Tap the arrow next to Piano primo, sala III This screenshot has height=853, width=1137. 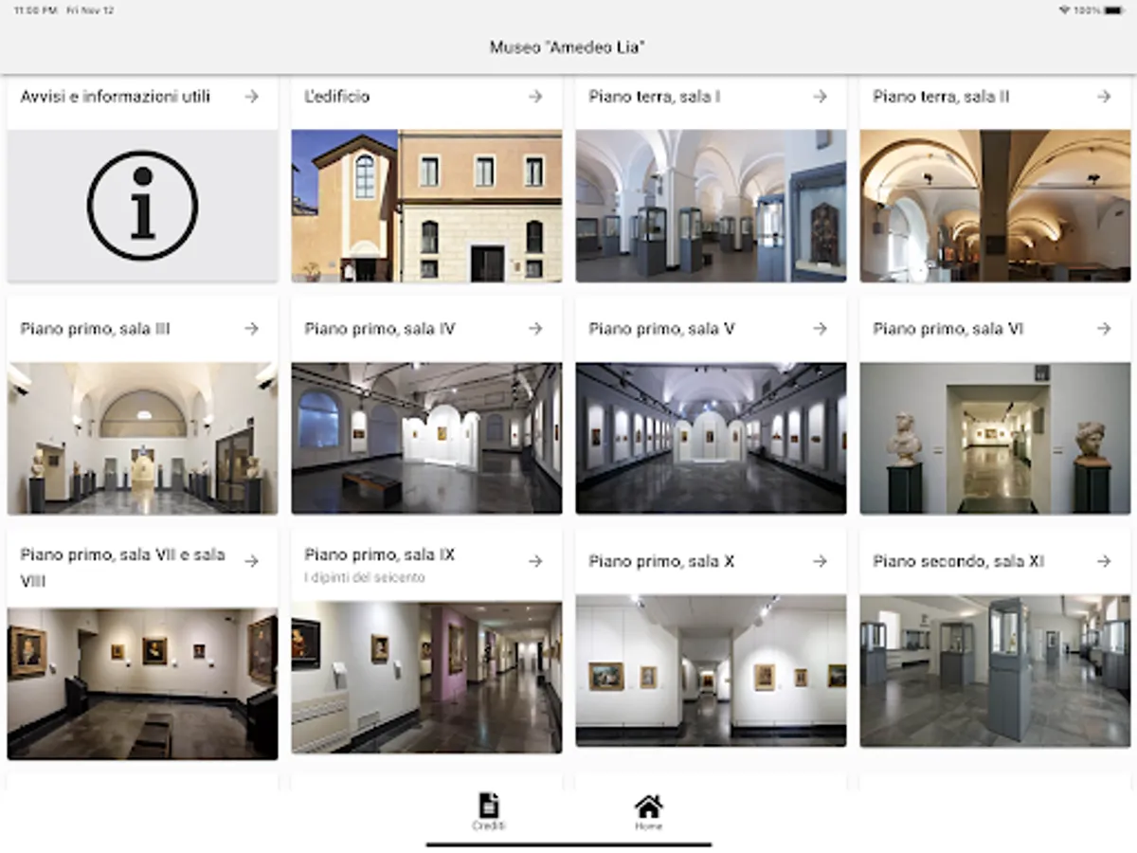[251, 329]
